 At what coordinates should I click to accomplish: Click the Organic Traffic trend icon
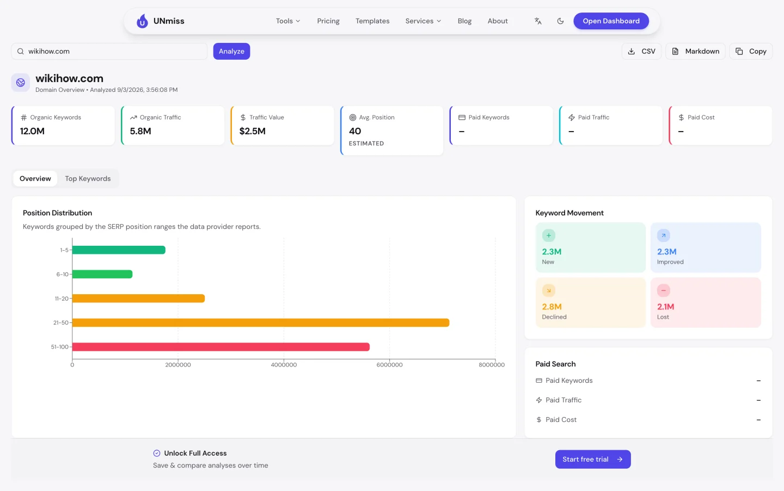coord(133,117)
